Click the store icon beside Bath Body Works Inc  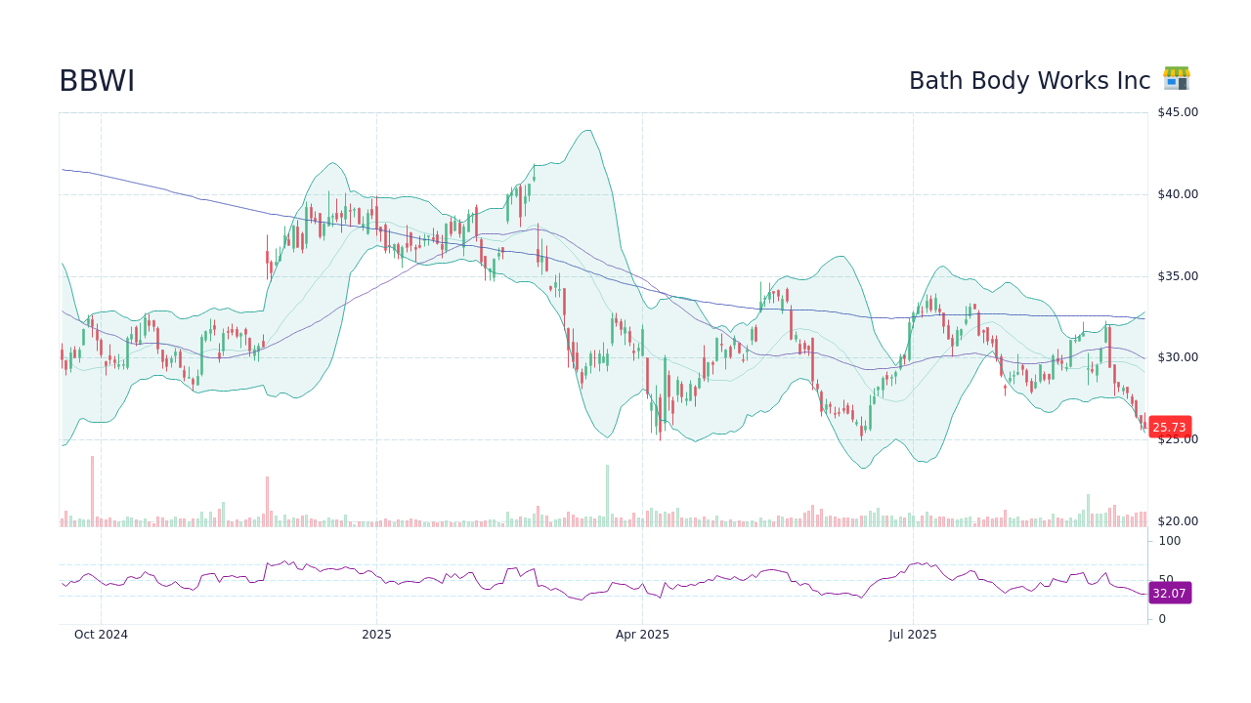[x=1176, y=78]
